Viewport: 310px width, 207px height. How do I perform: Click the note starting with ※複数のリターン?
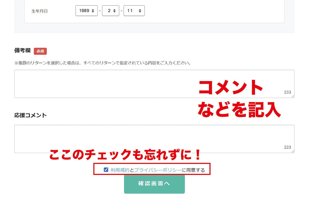(x=103, y=63)
